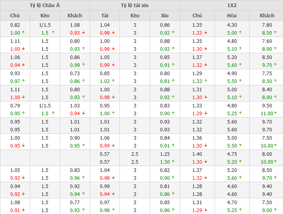Click the Tài column header

click(105, 15)
